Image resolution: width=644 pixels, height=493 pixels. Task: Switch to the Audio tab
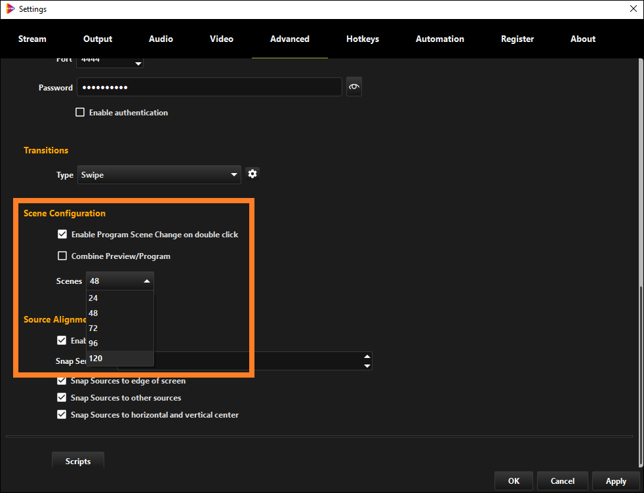click(161, 39)
